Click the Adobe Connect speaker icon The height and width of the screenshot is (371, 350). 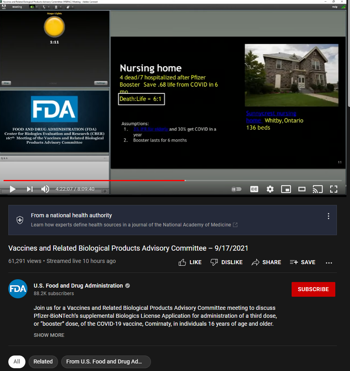coord(32,7)
